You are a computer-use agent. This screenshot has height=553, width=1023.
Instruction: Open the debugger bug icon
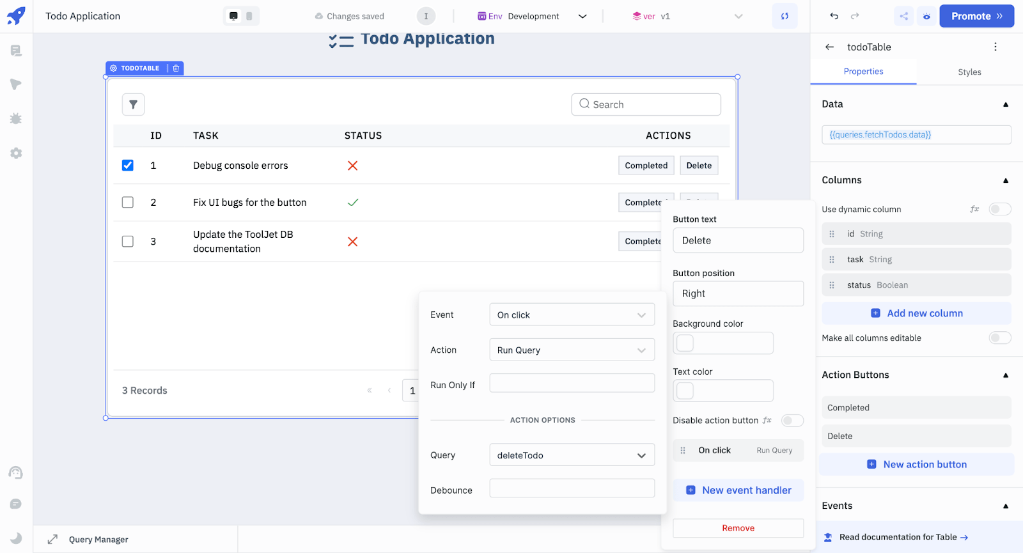pyautogui.click(x=16, y=119)
